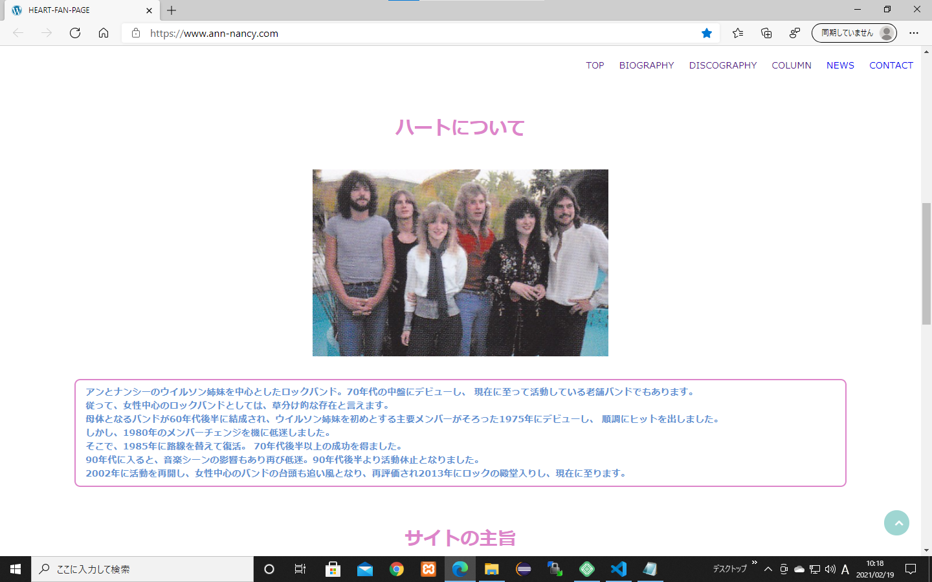Click the profile sync status button

(854, 33)
